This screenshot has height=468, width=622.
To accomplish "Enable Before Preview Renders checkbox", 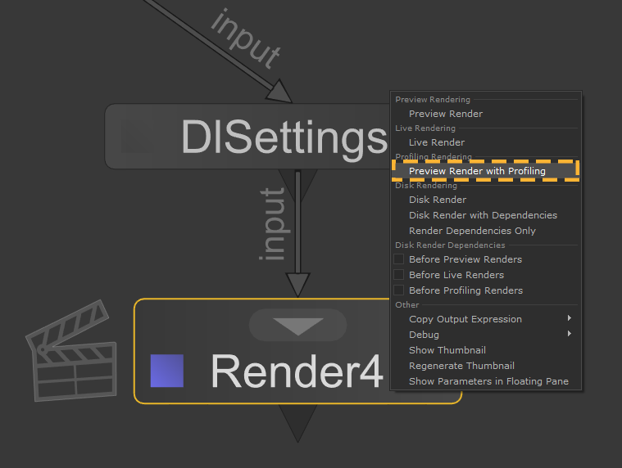I will point(399,259).
